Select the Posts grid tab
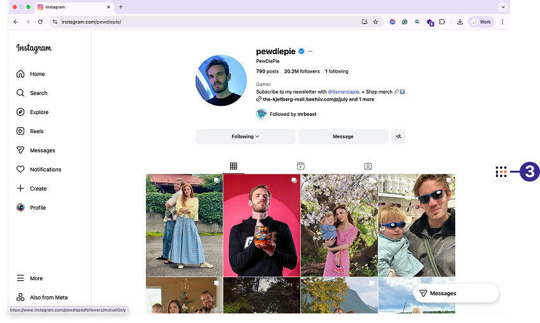This screenshot has width=540, height=323. pos(233,166)
